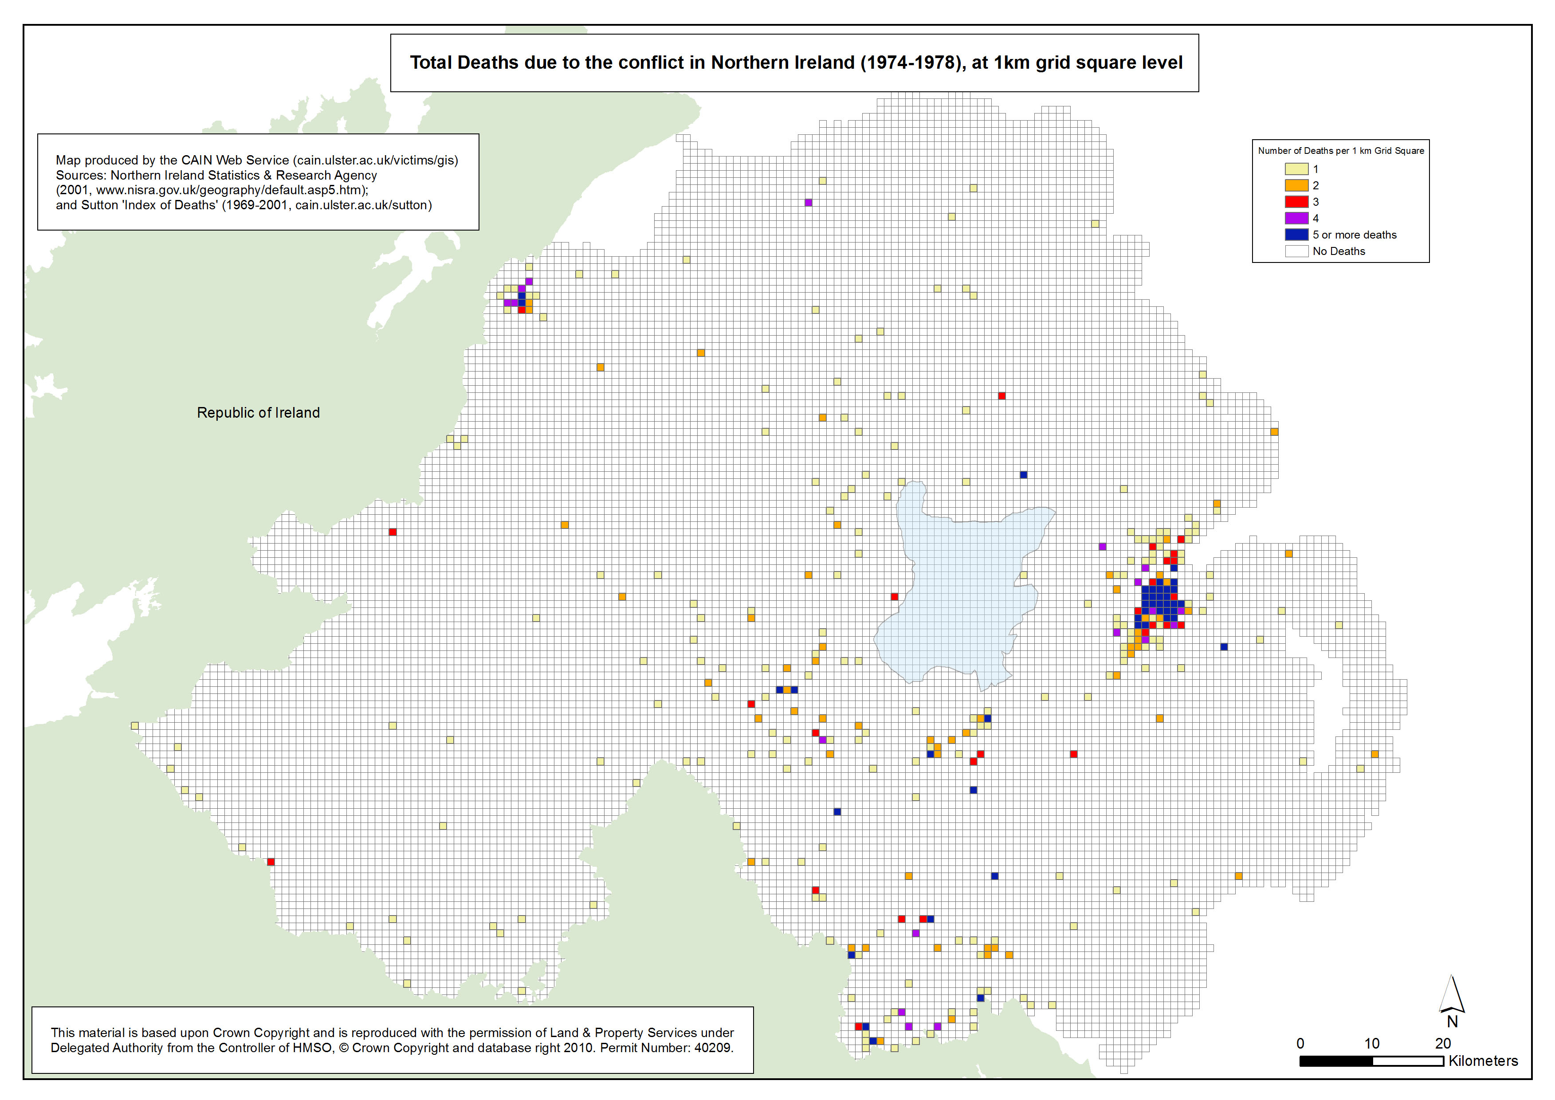Click the nisra.gov.uk geography URL text
Viewport: 1555px width, 1100px height.
click(212, 190)
